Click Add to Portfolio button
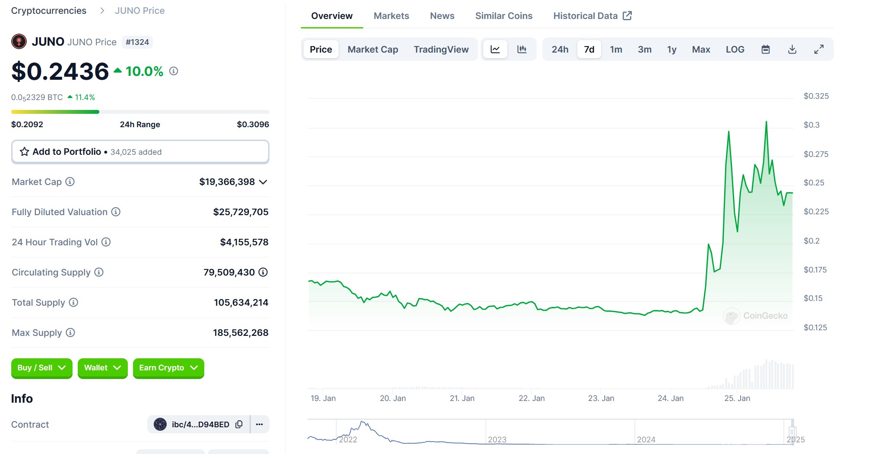 [140, 152]
